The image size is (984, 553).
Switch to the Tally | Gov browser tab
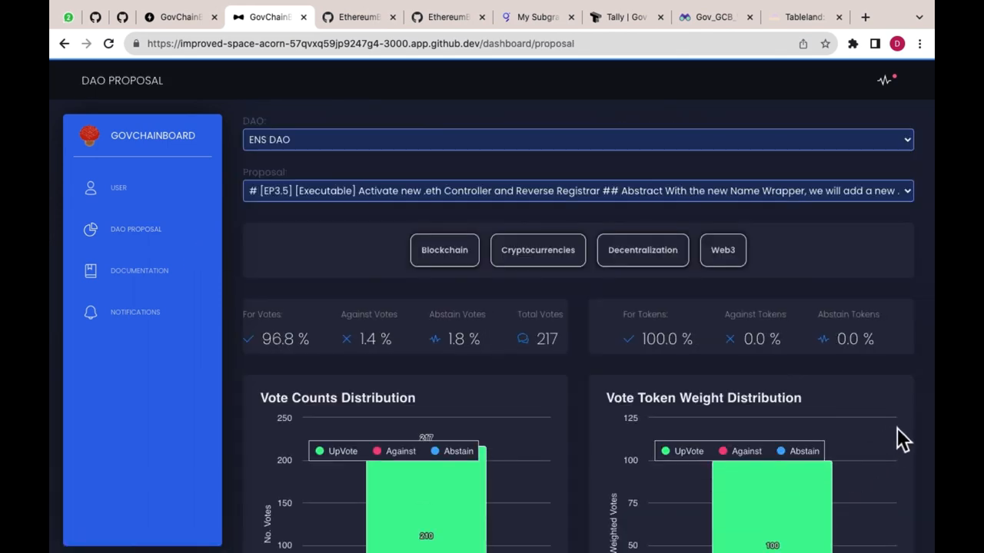pyautogui.click(x=626, y=17)
